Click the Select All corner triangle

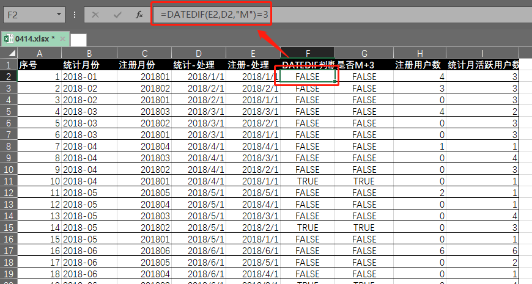pos(12,53)
